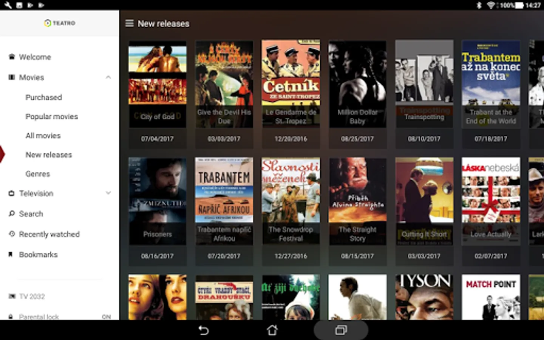Click the TV 2032 device icon
The image size is (544, 340).
click(x=12, y=297)
